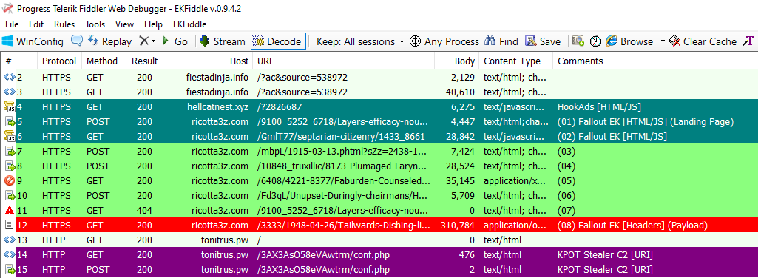Open the Remove (X) dropdown

coord(147,41)
